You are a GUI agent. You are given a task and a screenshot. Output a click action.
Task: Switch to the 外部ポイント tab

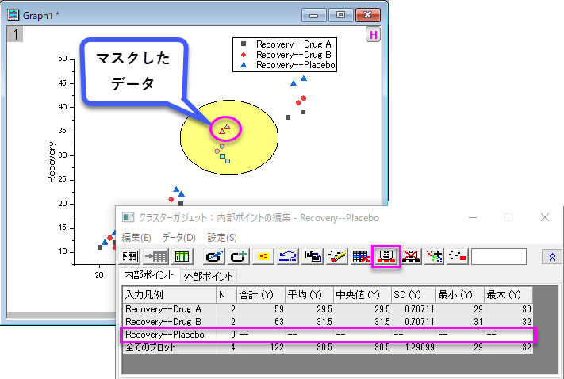[x=209, y=276]
